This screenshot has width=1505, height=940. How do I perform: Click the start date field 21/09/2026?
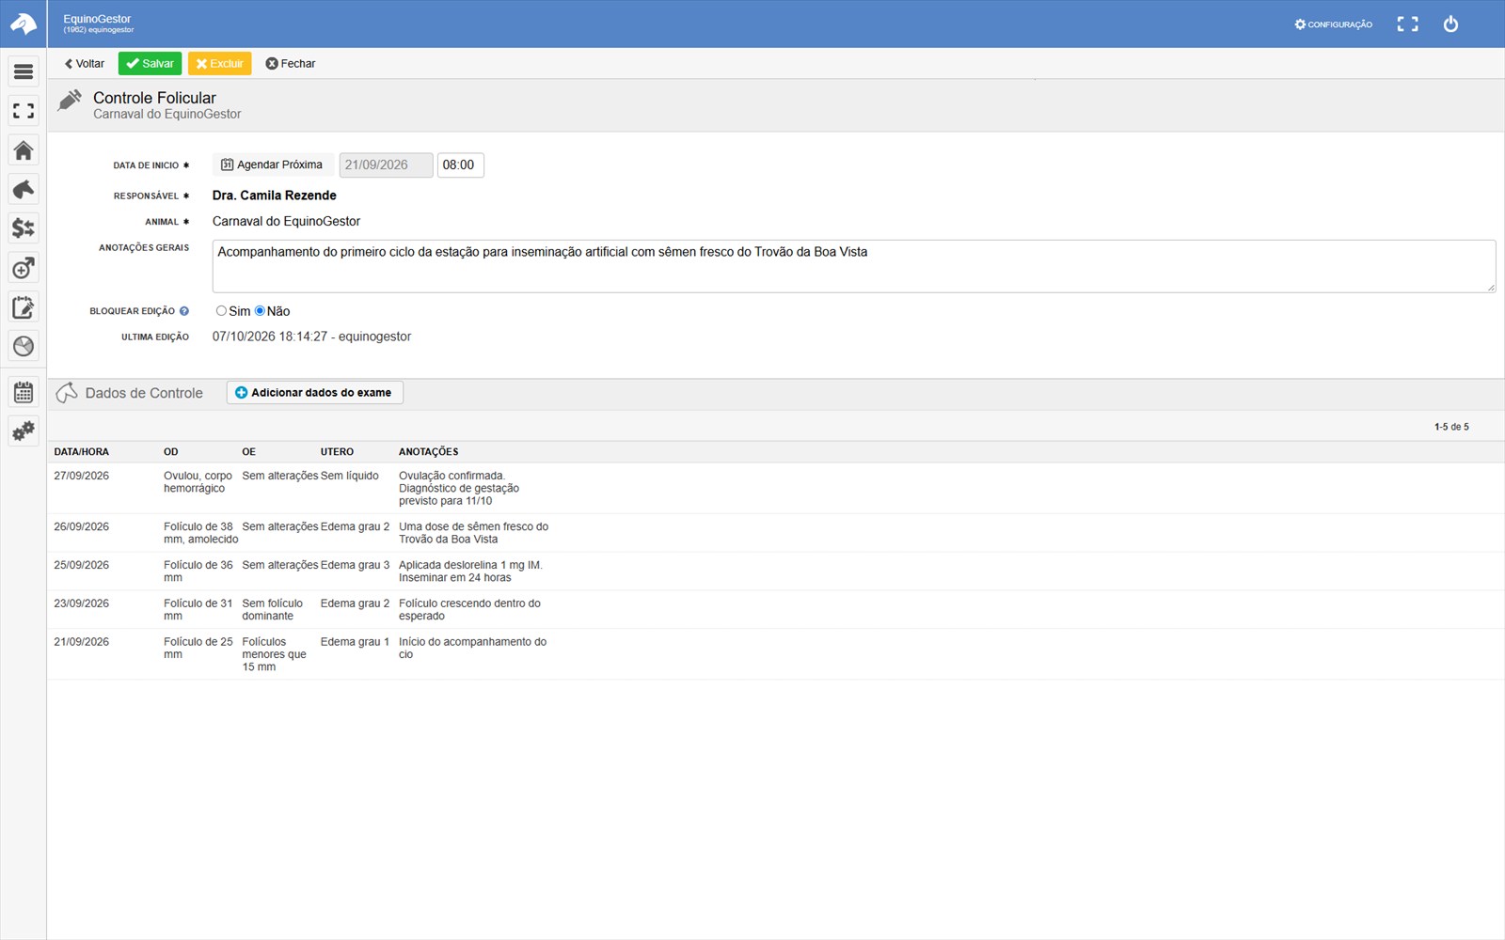point(386,165)
